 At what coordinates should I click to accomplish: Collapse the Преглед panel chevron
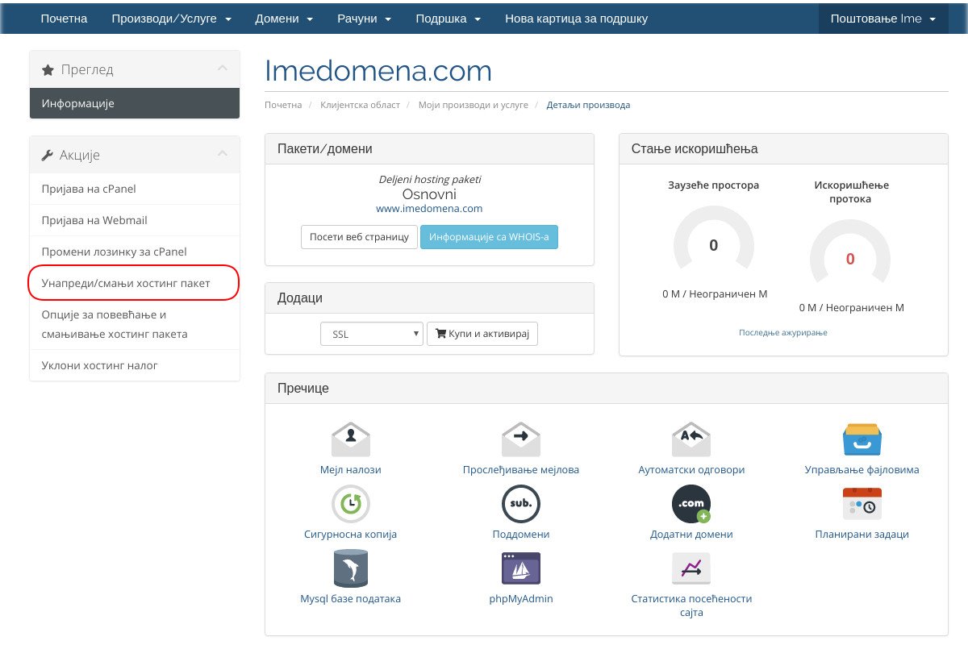tap(223, 69)
